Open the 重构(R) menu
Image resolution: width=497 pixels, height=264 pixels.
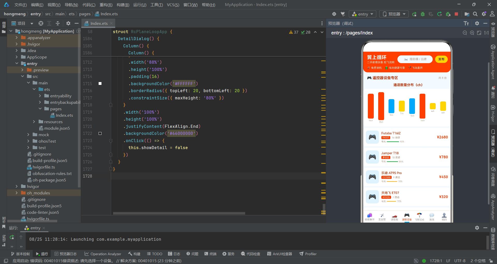point(106,5)
